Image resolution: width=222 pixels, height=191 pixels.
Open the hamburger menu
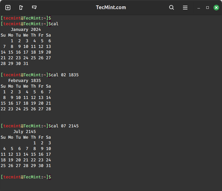pyautogui.click(x=185, y=8)
